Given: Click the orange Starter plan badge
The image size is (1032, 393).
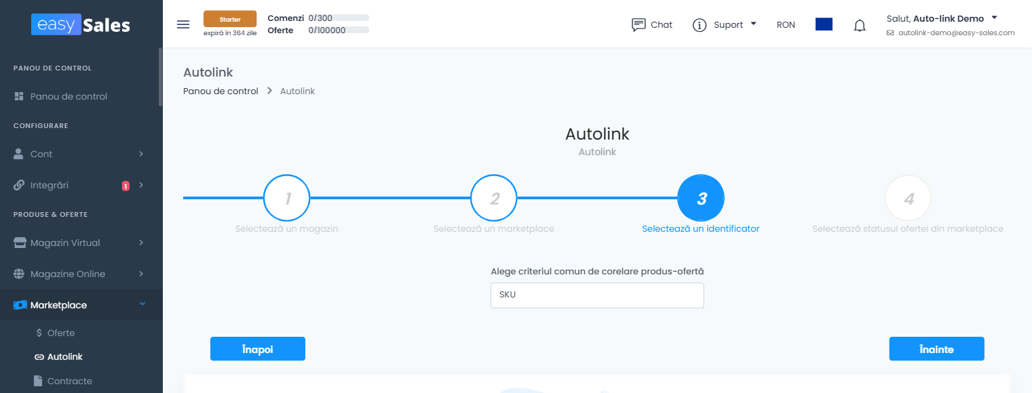Looking at the screenshot, I should tap(230, 19).
